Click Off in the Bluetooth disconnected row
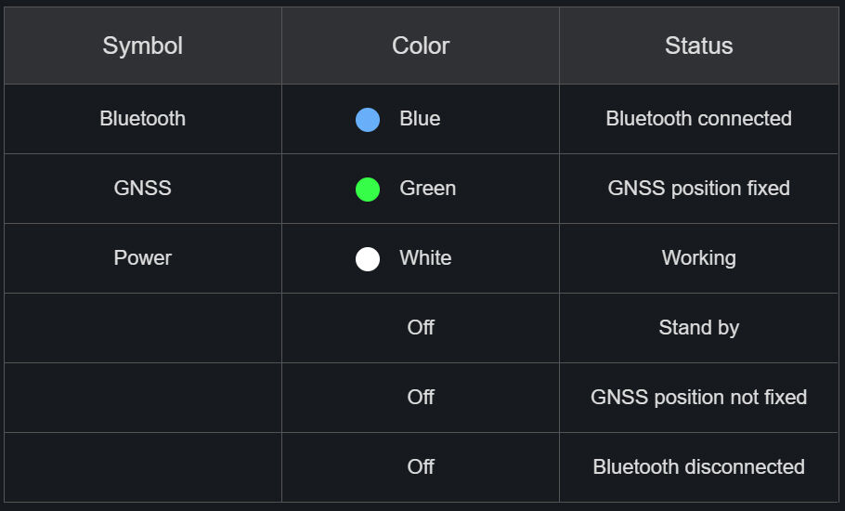The width and height of the screenshot is (845, 511). coord(421,467)
